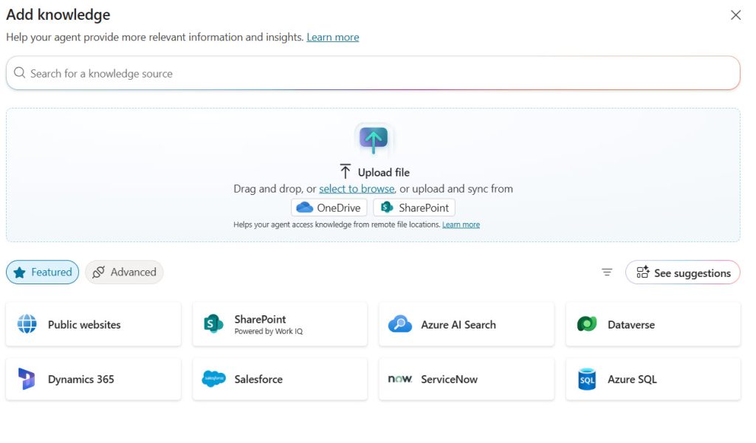
Task: Click the OneDrive sync button
Action: click(329, 207)
